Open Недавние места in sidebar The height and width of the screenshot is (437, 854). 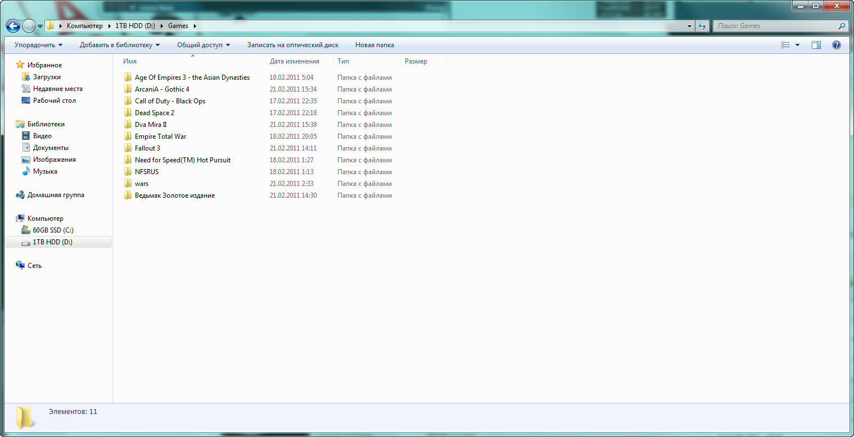coord(57,89)
